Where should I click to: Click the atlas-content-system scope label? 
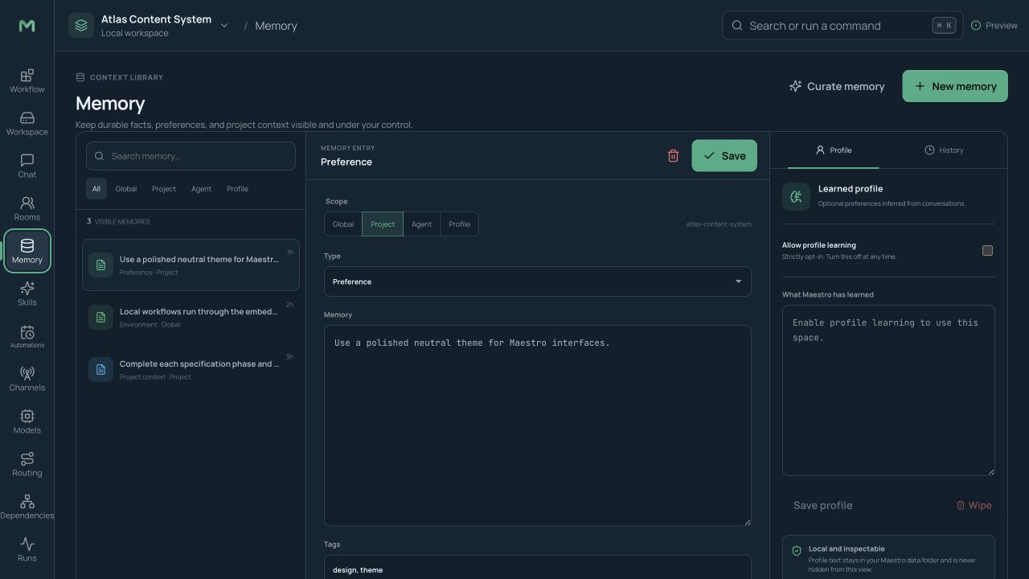coord(719,224)
